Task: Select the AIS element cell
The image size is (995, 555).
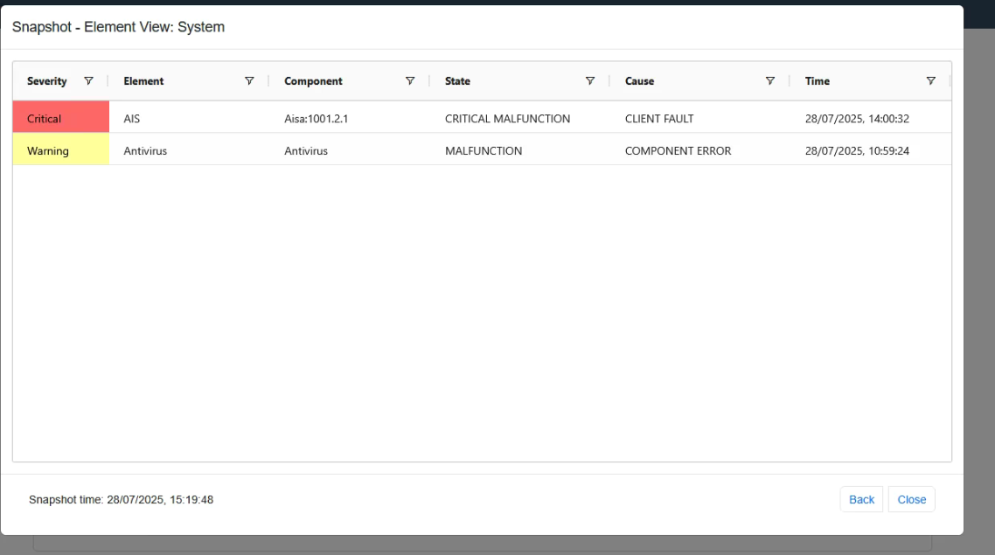Action: (189, 118)
